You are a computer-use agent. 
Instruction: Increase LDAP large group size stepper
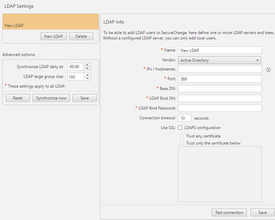[87, 75]
